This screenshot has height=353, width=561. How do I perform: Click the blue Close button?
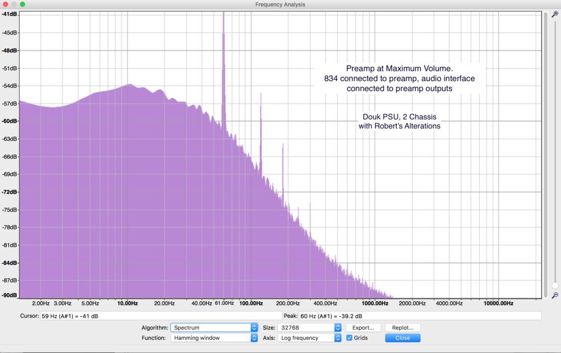click(403, 338)
